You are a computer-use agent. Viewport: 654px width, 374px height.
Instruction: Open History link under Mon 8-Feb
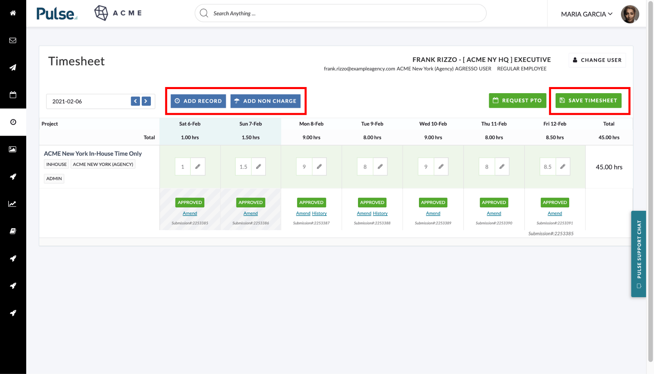319,213
